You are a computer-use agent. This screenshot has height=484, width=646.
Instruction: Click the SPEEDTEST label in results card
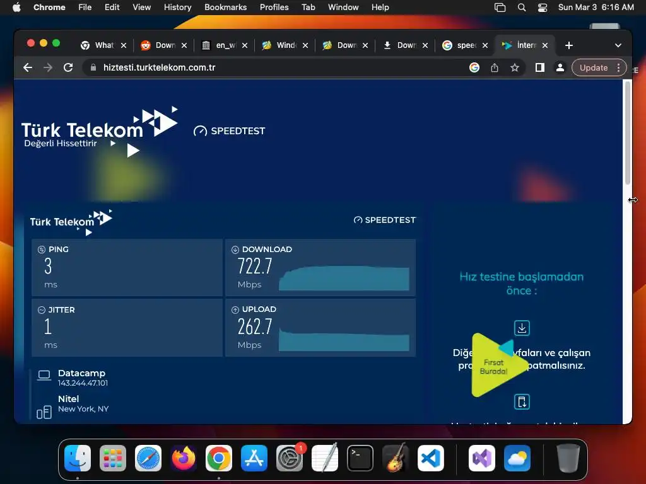pyautogui.click(x=385, y=220)
